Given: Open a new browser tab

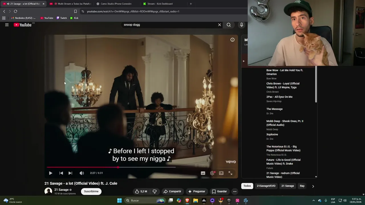Looking at the screenshot, I should 191,4.
